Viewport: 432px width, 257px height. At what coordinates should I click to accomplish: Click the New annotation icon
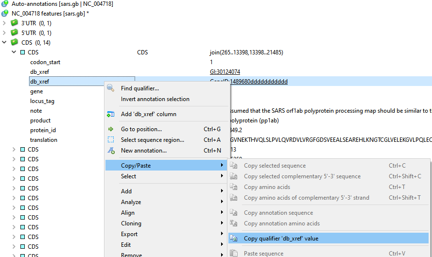[111, 151]
